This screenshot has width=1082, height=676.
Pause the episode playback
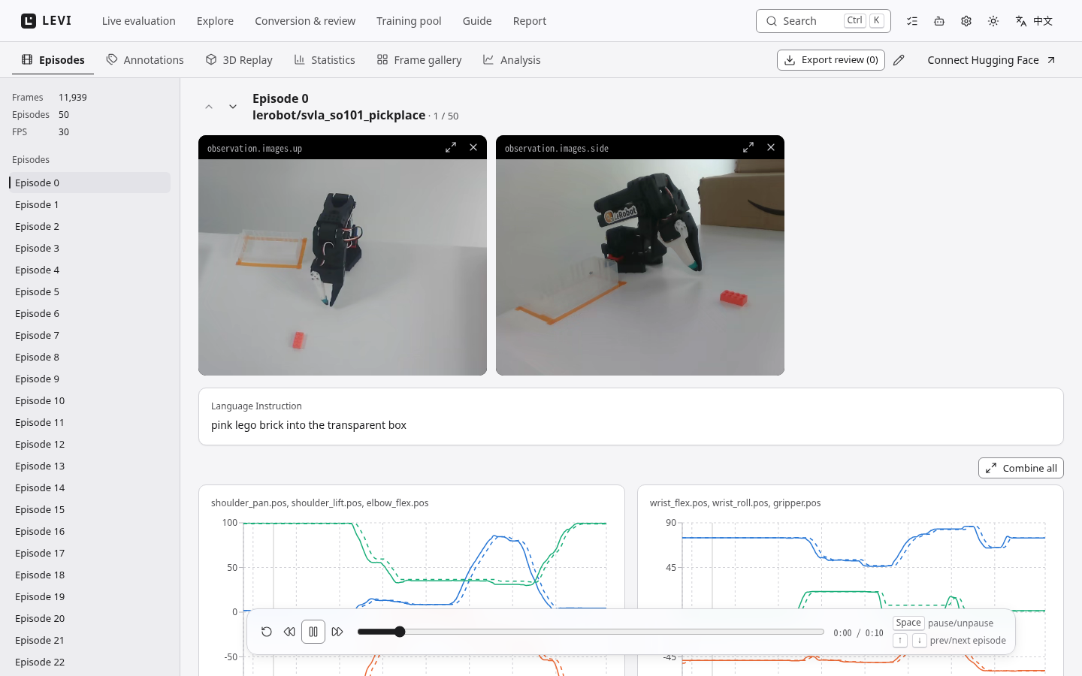[313, 632]
